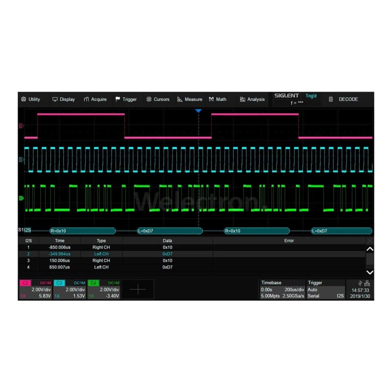The height and width of the screenshot is (392, 392).
Task: Open C4 settings showing -3.40V offset
Action: [x=104, y=289]
